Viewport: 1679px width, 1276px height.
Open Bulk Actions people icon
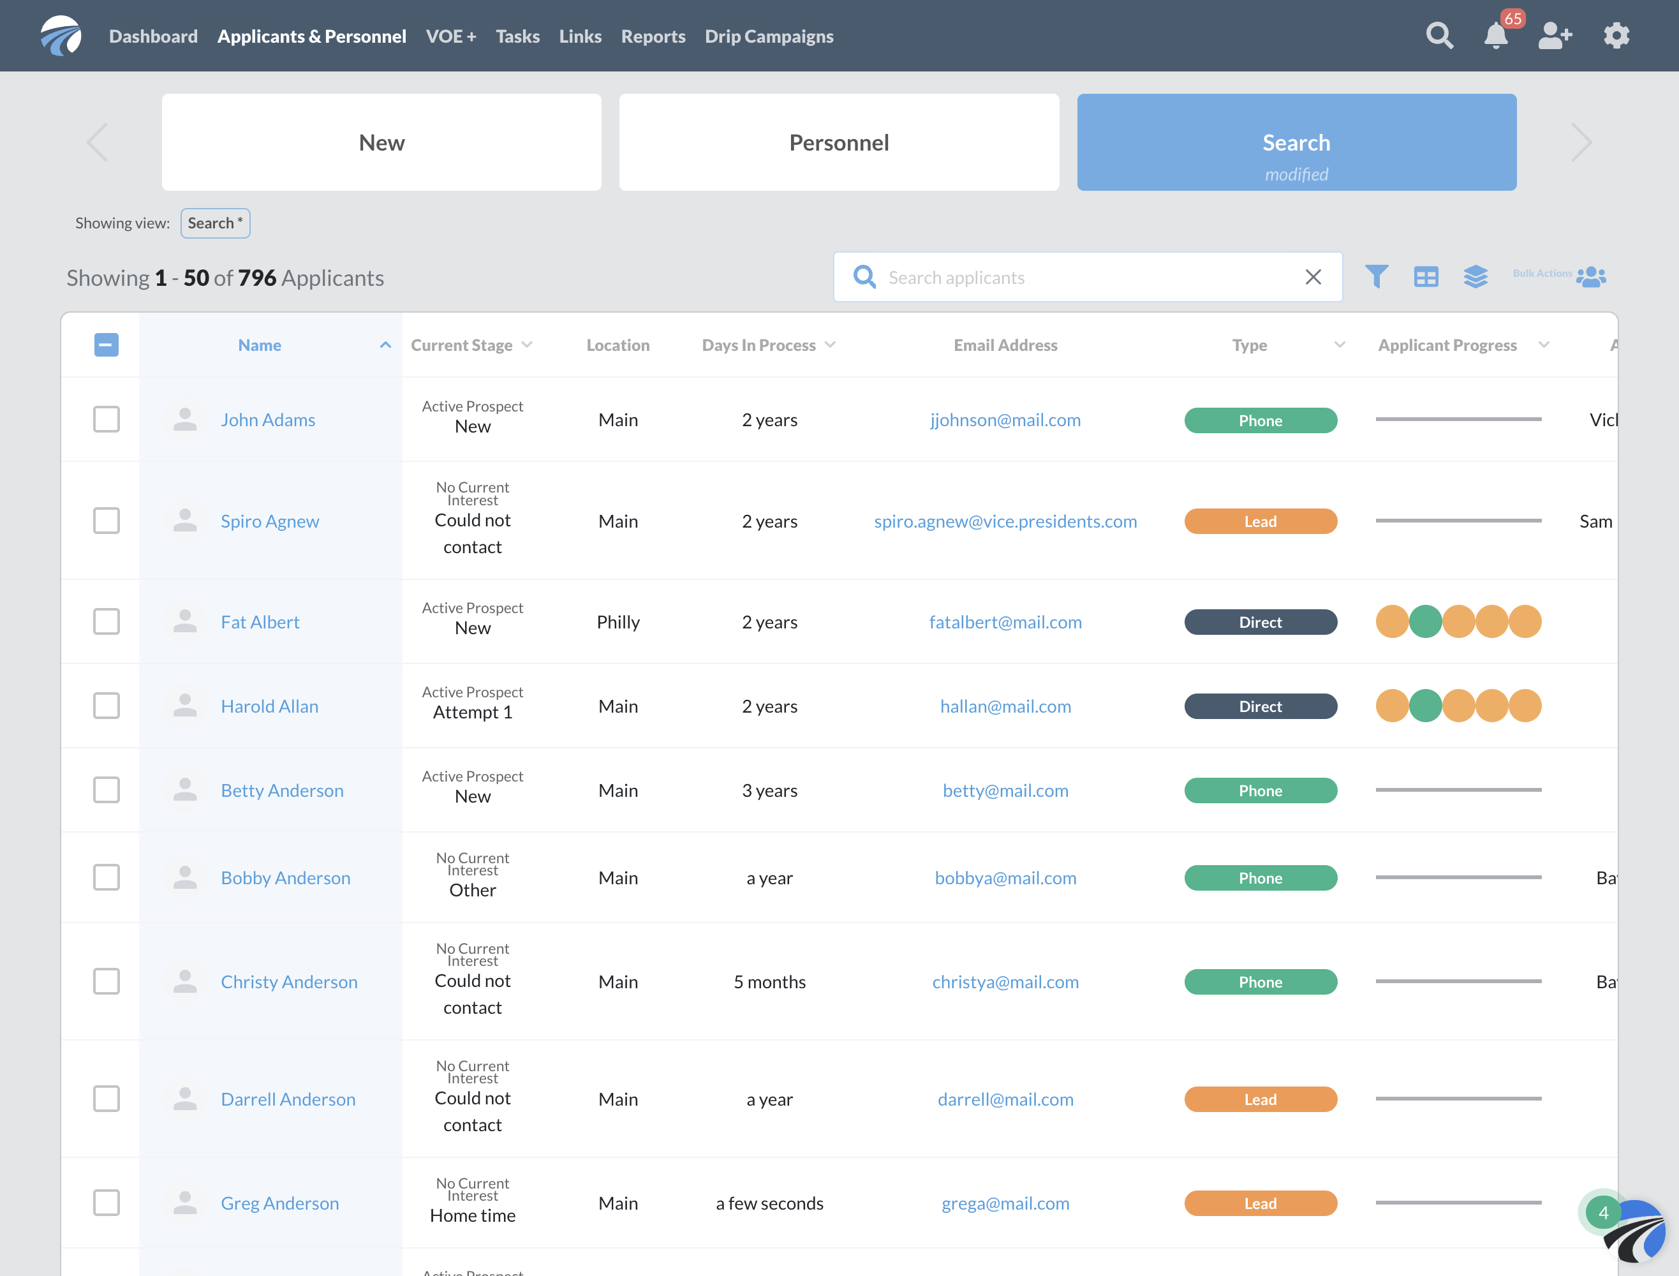tap(1590, 276)
